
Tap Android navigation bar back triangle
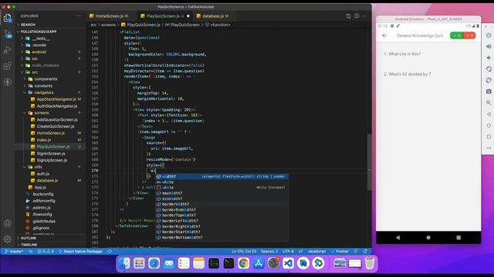pos(398,238)
